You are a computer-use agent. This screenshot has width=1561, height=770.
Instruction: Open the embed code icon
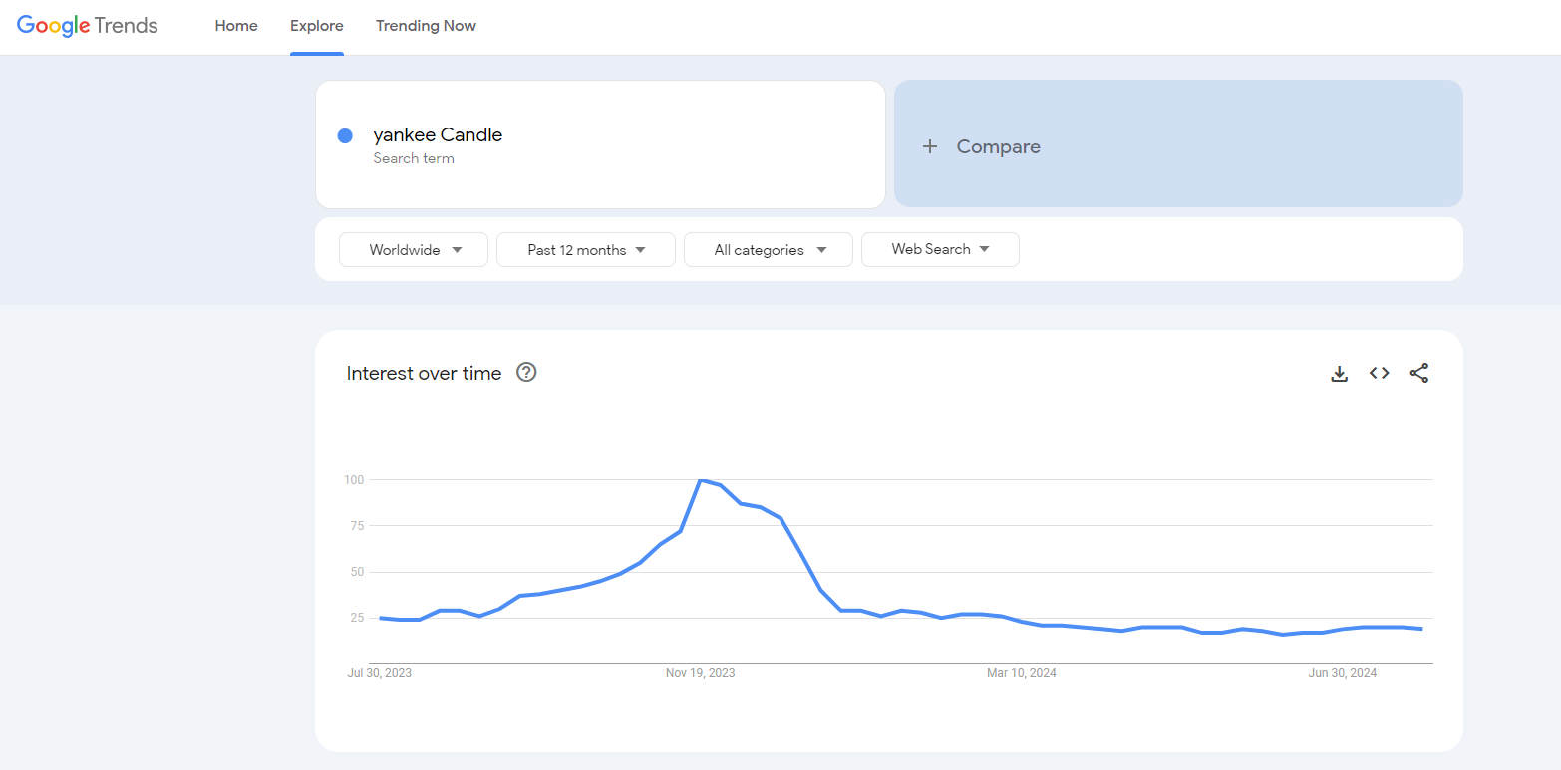(x=1380, y=373)
